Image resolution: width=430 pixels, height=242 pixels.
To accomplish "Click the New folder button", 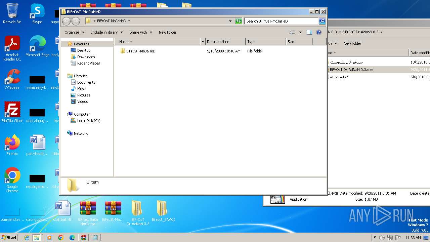I will (x=168, y=32).
